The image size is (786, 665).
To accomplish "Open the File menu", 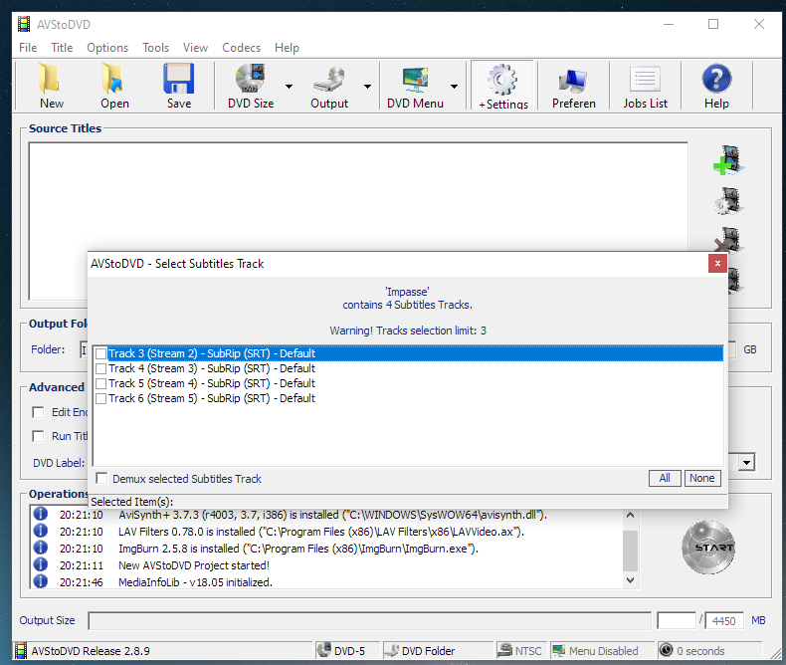I will 28,48.
